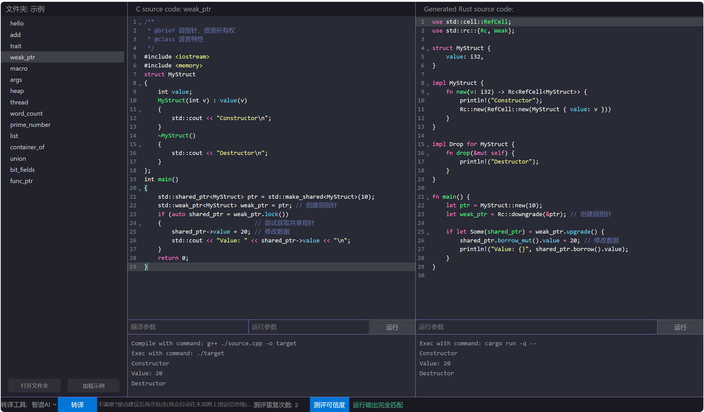Click the 测评重复次数 value field
Image resolution: width=704 pixels, height=412 pixels.
pyautogui.click(x=301, y=405)
